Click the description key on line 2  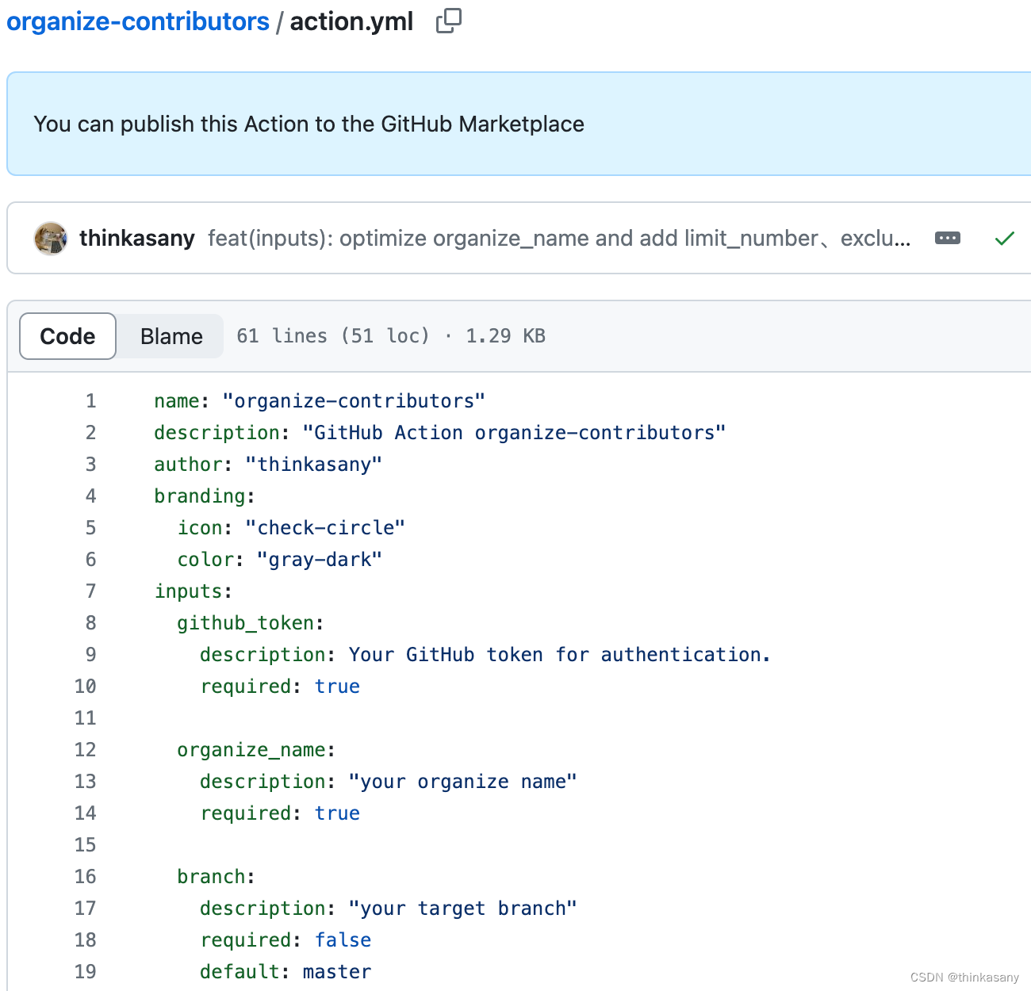coord(217,433)
